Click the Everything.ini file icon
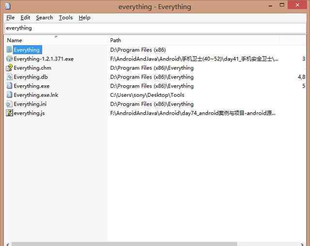 pos(9,104)
